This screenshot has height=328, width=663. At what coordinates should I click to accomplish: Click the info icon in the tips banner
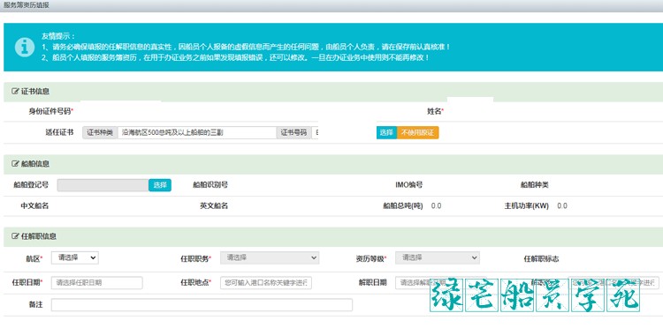25,47
